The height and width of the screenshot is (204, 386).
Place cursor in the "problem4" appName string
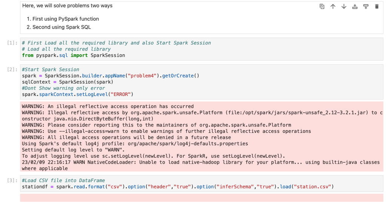(x=143, y=76)
